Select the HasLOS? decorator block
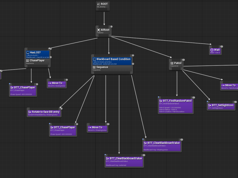The width and height of the screenshot is (238, 178). click(38, 54)
